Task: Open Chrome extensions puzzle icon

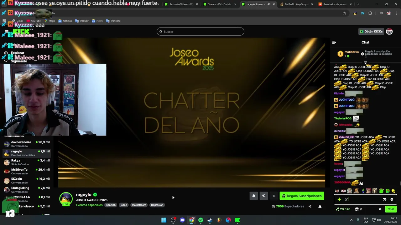Action: pos(370,13)
